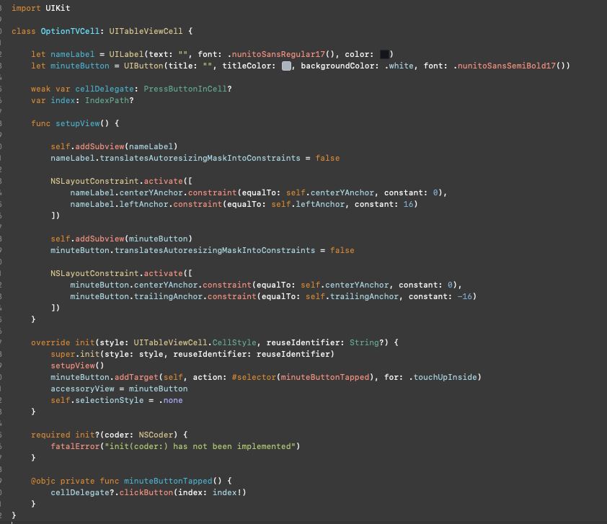Click "cellDelegate" in the weak var declaration
This screenshot has height=524, width=607.
point(104,89)
